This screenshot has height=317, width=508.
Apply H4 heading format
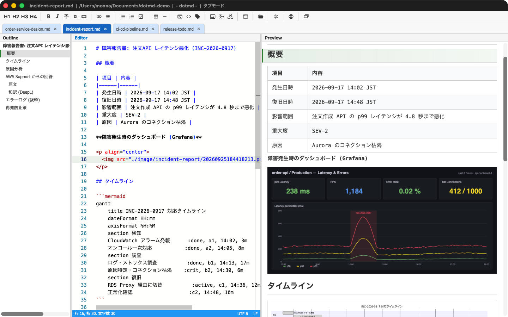pyautogui.click(x=34, y=17)
